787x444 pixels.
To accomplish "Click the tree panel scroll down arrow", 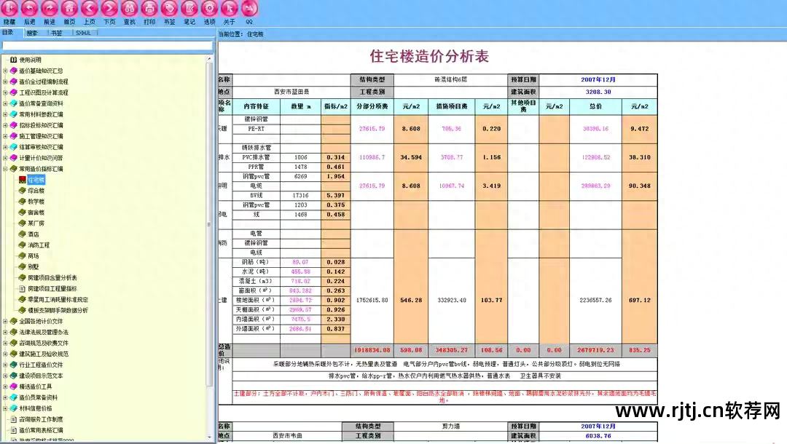I will click(209, 437).
